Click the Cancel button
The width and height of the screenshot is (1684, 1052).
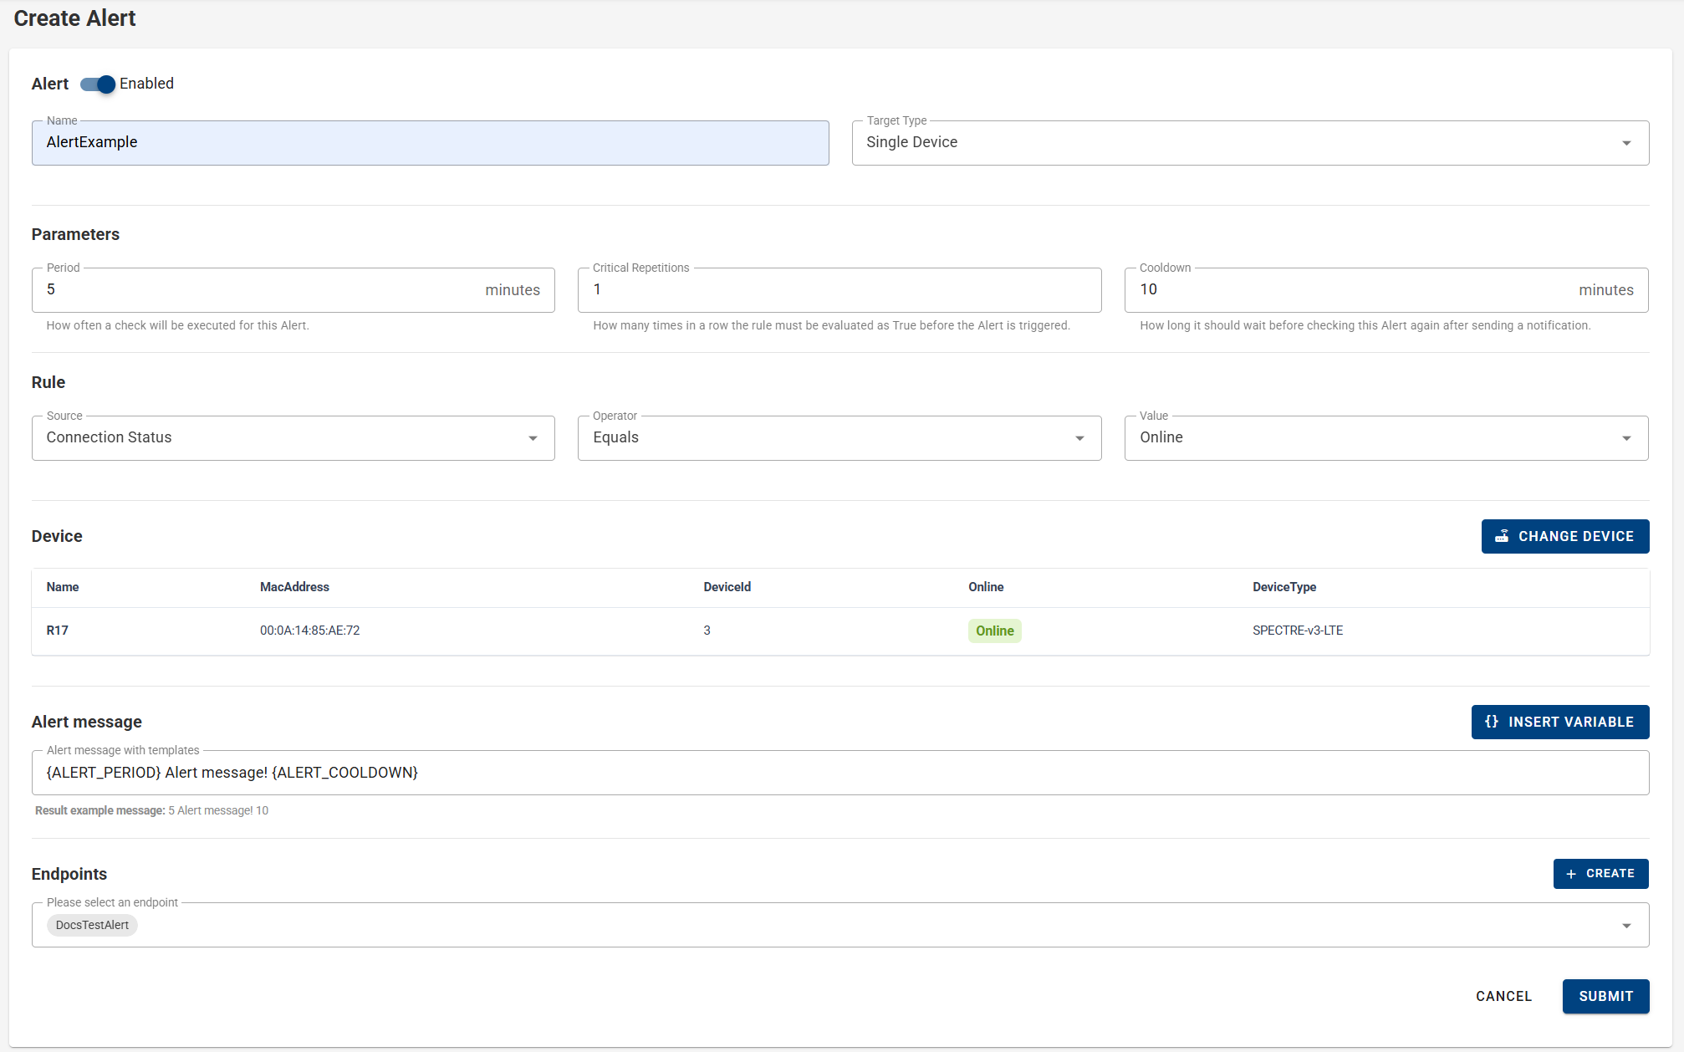click(x=1503, y=996)
